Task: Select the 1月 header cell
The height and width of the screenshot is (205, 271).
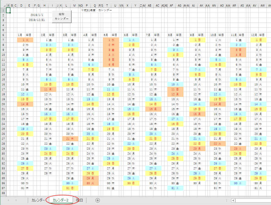Action: 20,35
